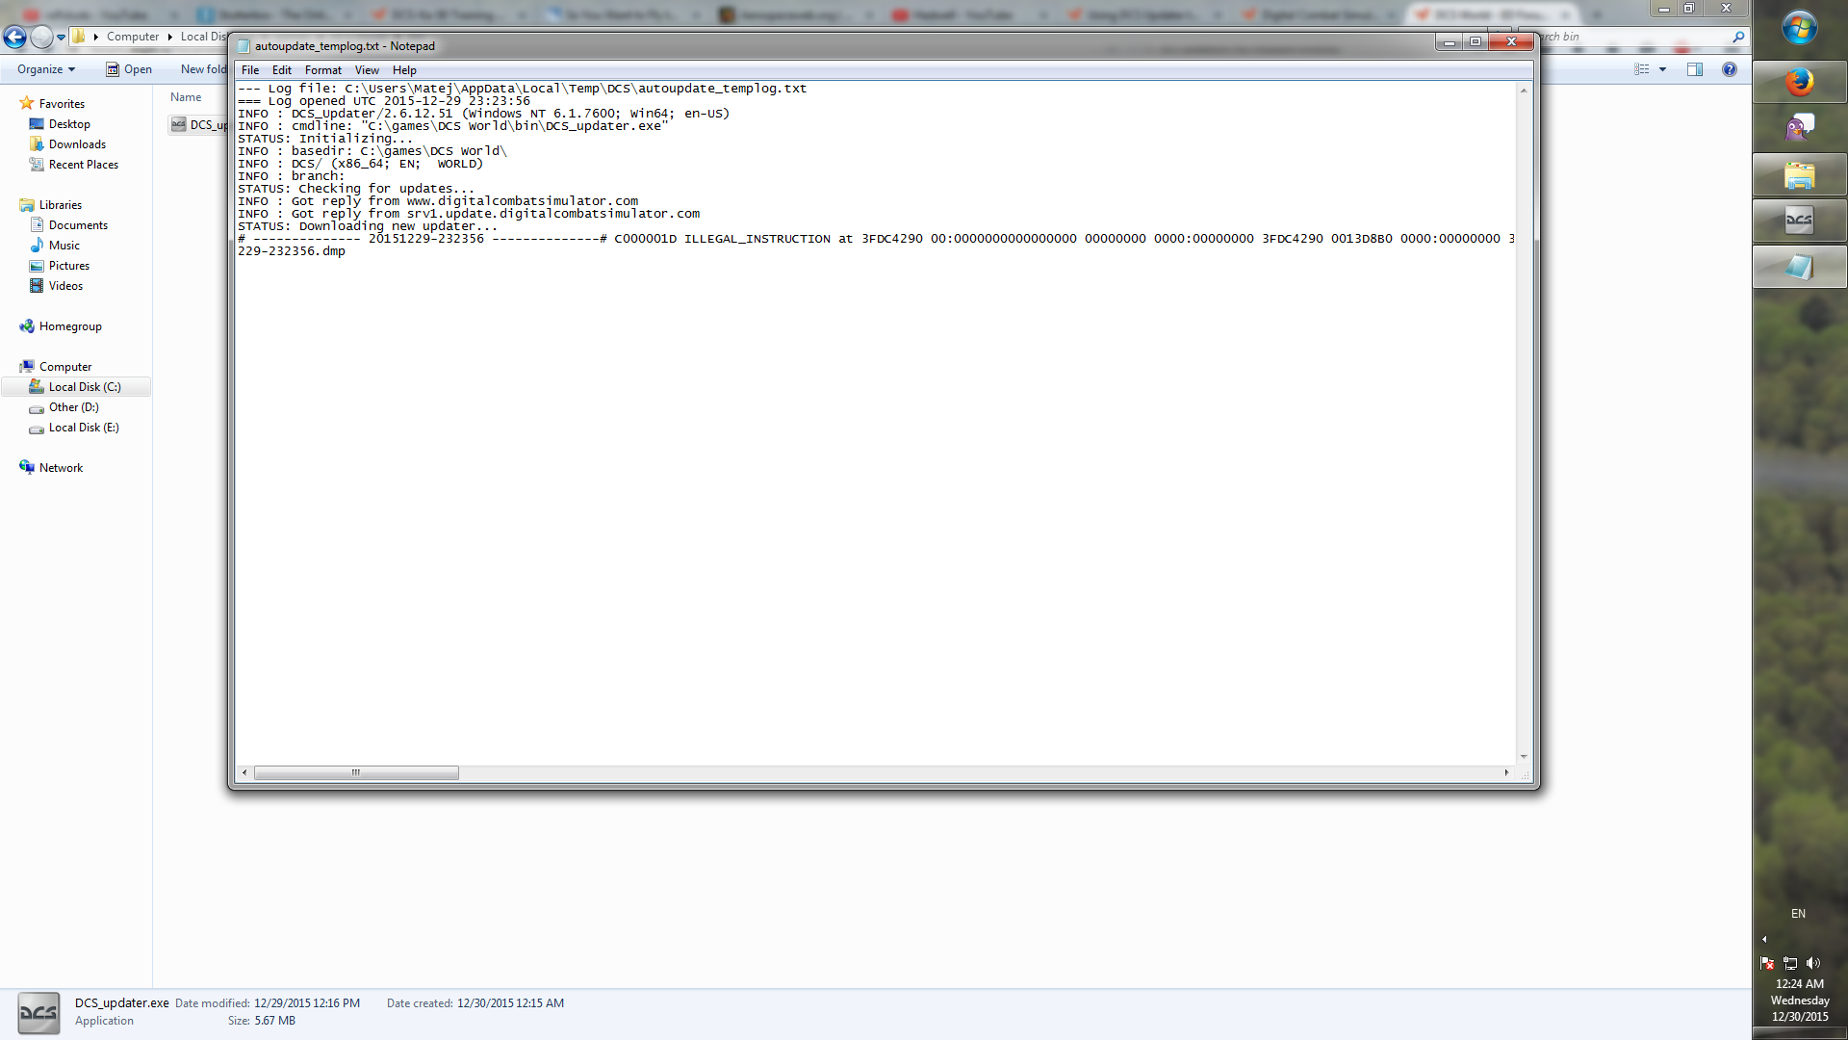
Task: Click the EN language indicator
Action: point(1798,914)
